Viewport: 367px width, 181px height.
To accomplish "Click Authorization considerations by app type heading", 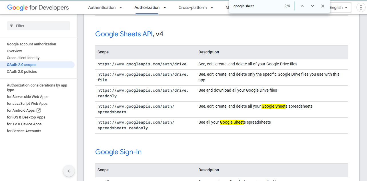I will (37, 88).
